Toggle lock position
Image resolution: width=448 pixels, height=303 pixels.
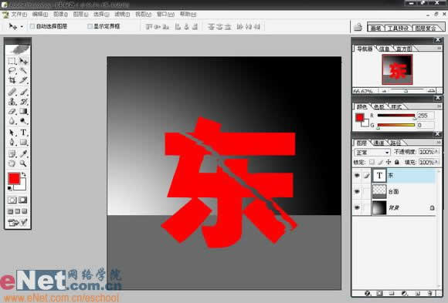(389, 162)
